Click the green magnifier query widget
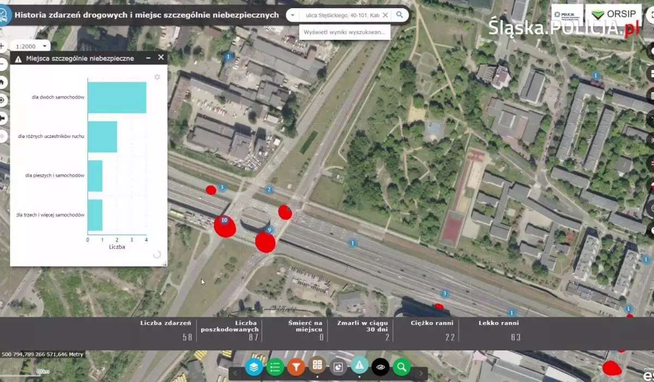 point(402,367)
